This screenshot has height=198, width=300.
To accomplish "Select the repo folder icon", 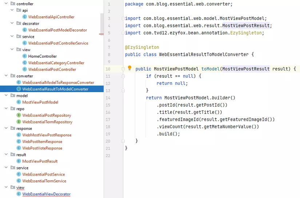I will click(x=13, y=108).
